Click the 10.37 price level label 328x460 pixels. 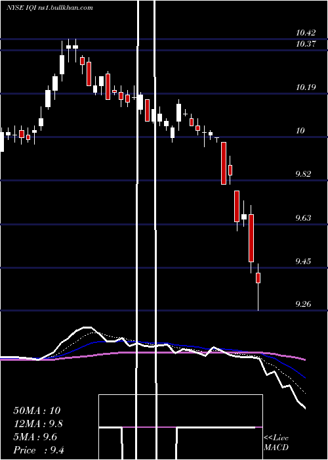[x=306, y=44]
